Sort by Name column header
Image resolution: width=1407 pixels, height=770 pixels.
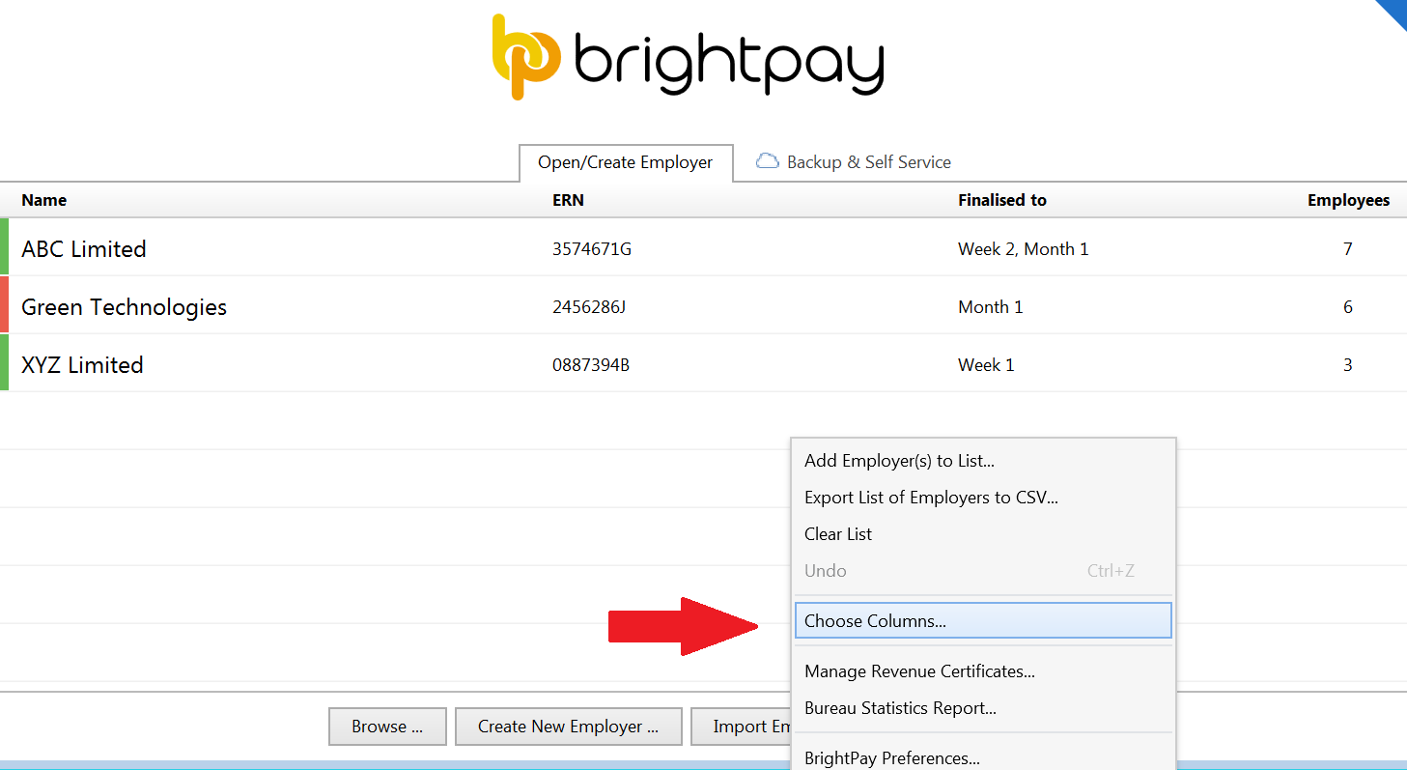click(x=44, y=200)
